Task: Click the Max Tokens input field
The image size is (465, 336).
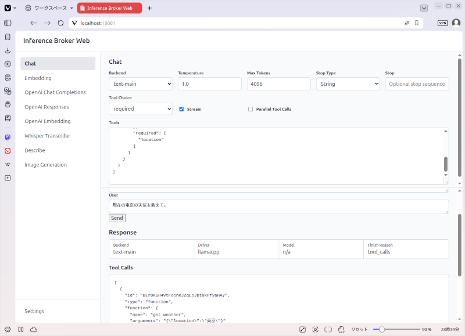Action: click(x=279, y=84)
